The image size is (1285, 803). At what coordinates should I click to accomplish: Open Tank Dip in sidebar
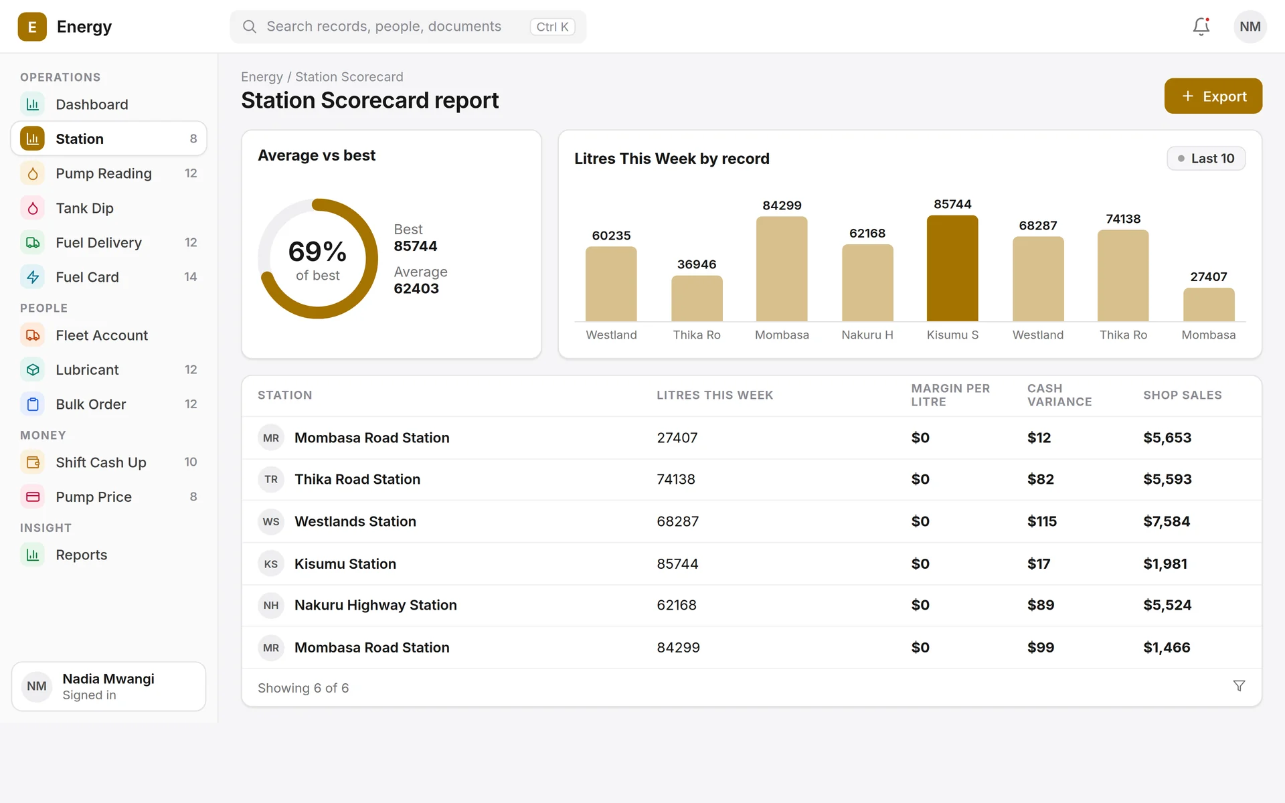point(108,208)
